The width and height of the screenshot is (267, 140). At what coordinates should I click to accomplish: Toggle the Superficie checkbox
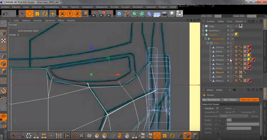(217, 112)
